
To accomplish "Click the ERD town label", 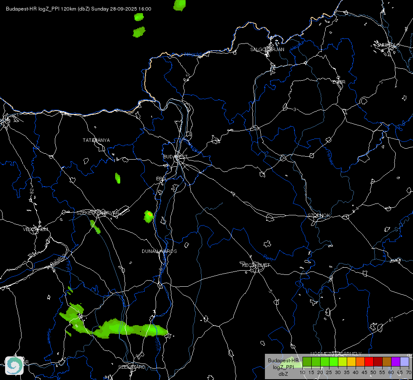I will pos(161,179).
